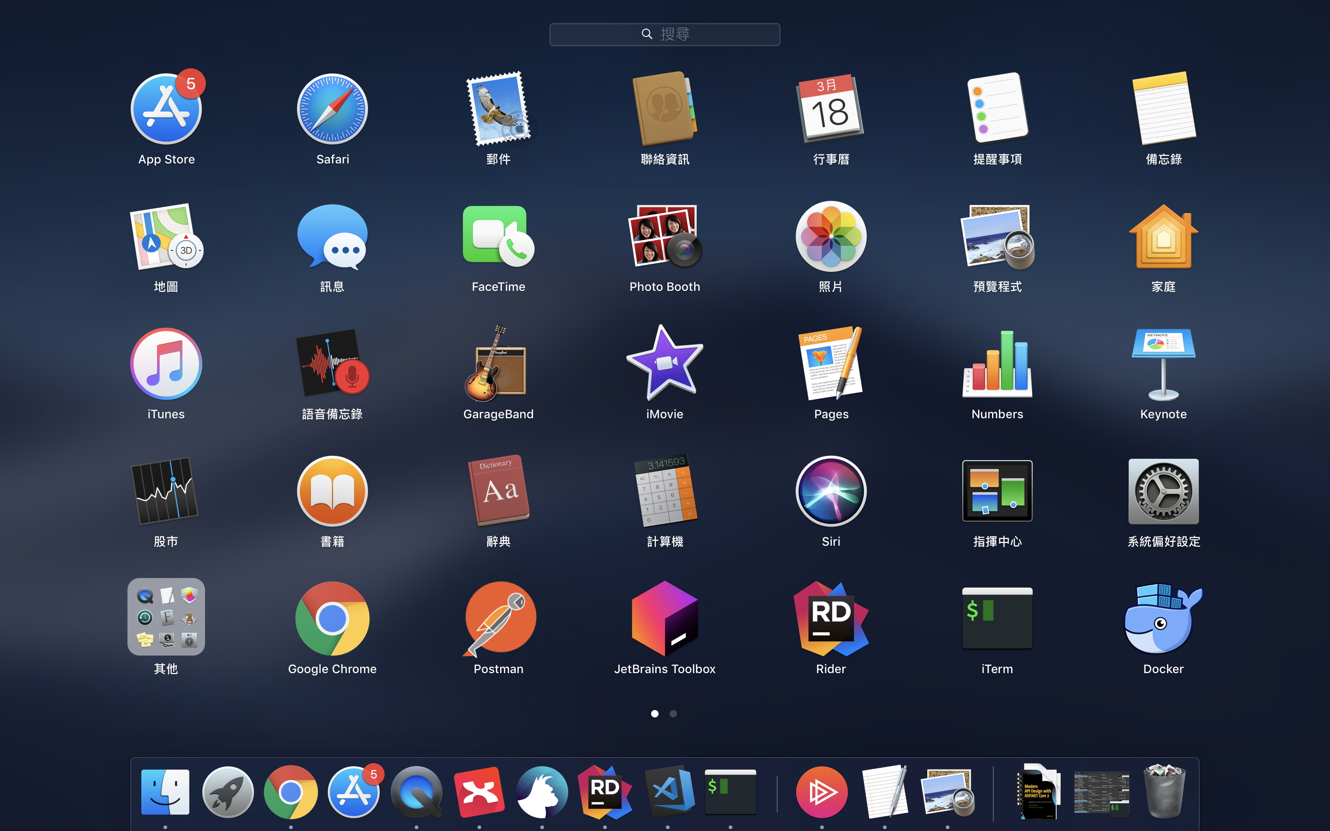Open the 備忘錄 notes app
1330x831 pixels.
(x=1163, y=109)
